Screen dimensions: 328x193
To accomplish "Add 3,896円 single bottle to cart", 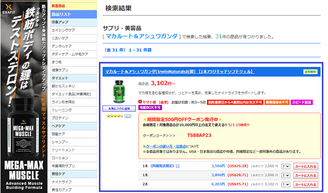I will point(305,176).
